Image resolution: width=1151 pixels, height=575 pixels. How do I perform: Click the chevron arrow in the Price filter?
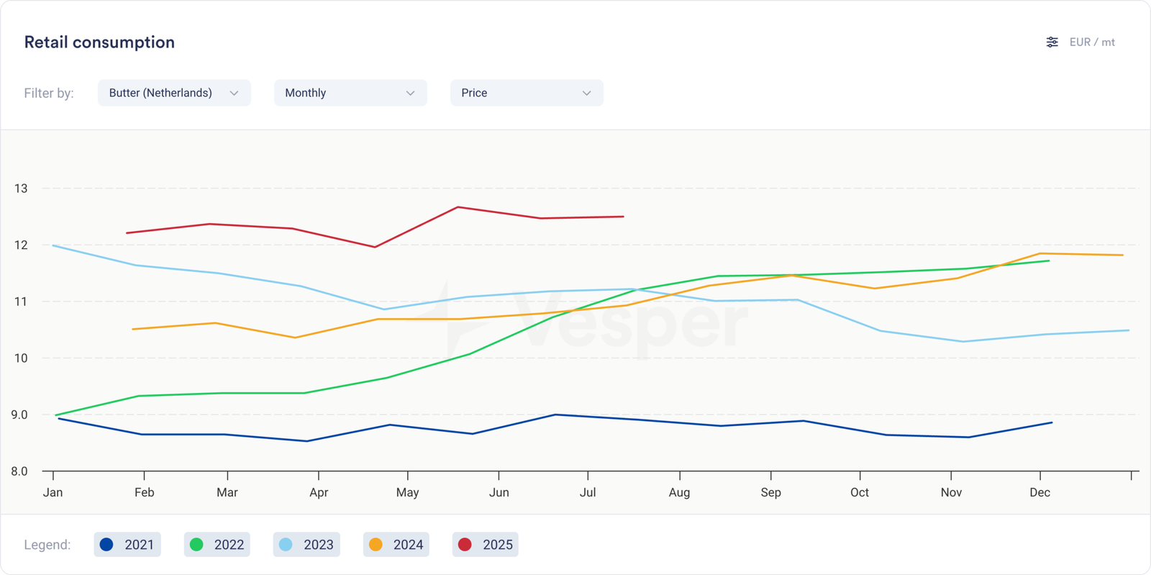coord(586,94)
